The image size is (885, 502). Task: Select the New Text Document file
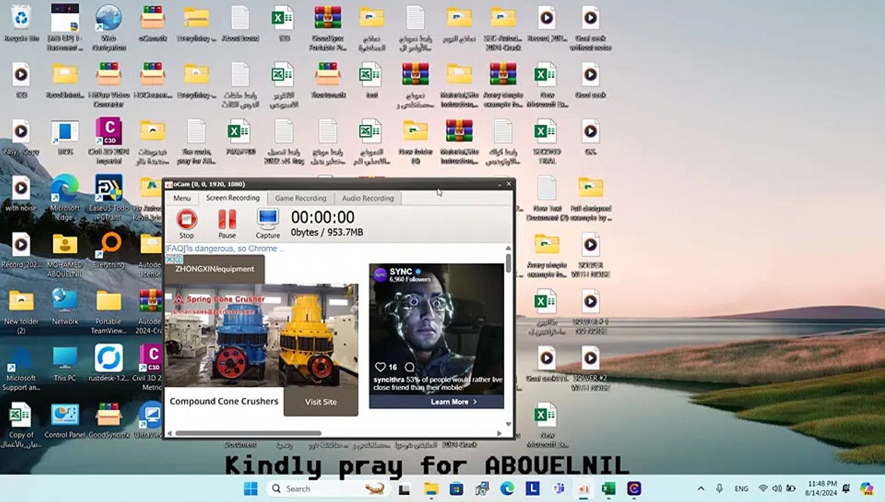(546, 198)
